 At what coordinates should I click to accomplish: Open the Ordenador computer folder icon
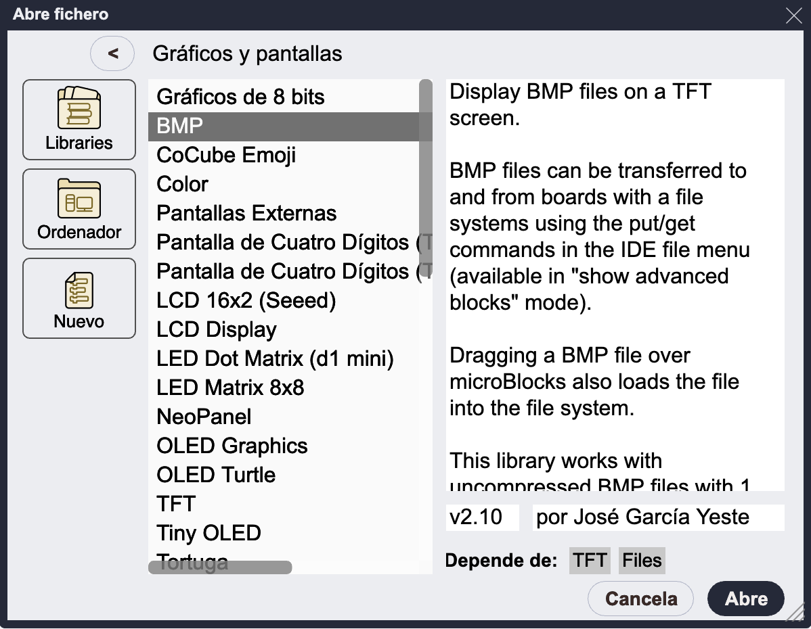tap(79, 209)
